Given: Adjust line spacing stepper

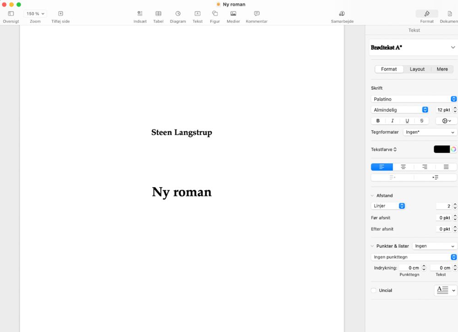Looking at the screenshot, I should (455, 206).
